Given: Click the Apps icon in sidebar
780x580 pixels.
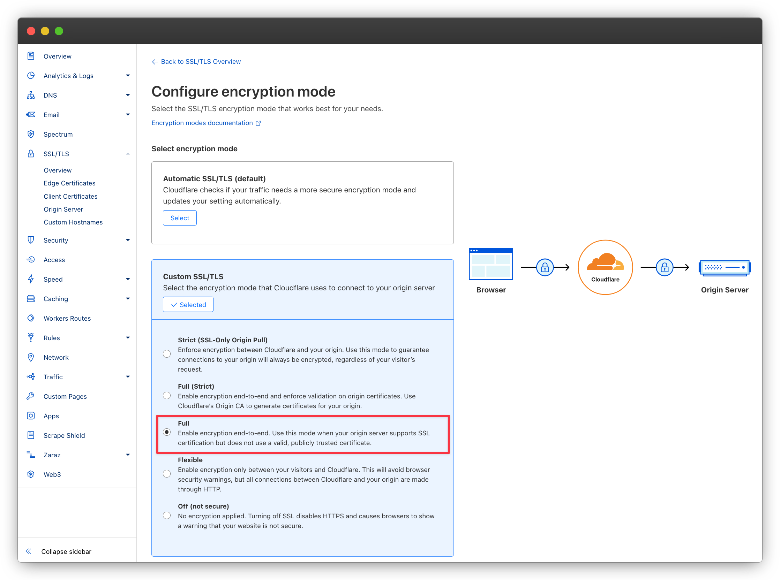Looking at the screenshot, I should (x=31, y=416).
